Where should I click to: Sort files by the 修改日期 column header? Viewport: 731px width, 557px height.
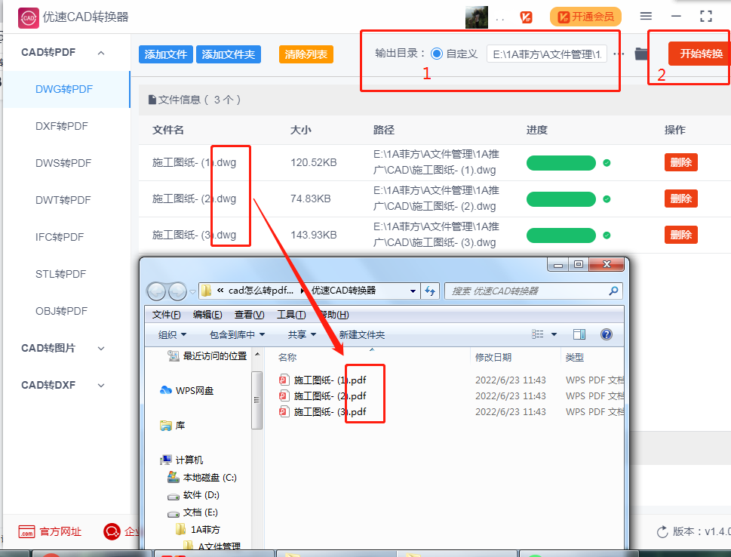tap(493, 357)
